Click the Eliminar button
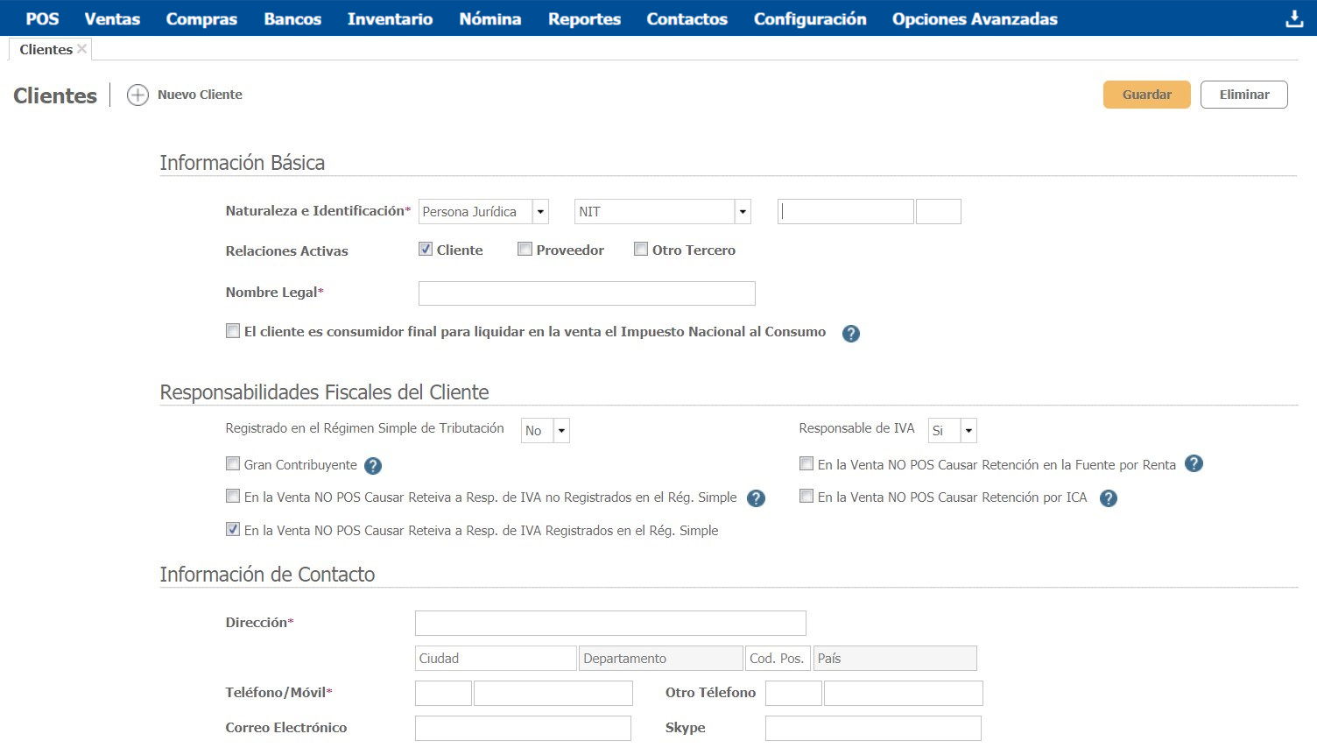This screenshot has width=1317, height=748. point(1243,95)
